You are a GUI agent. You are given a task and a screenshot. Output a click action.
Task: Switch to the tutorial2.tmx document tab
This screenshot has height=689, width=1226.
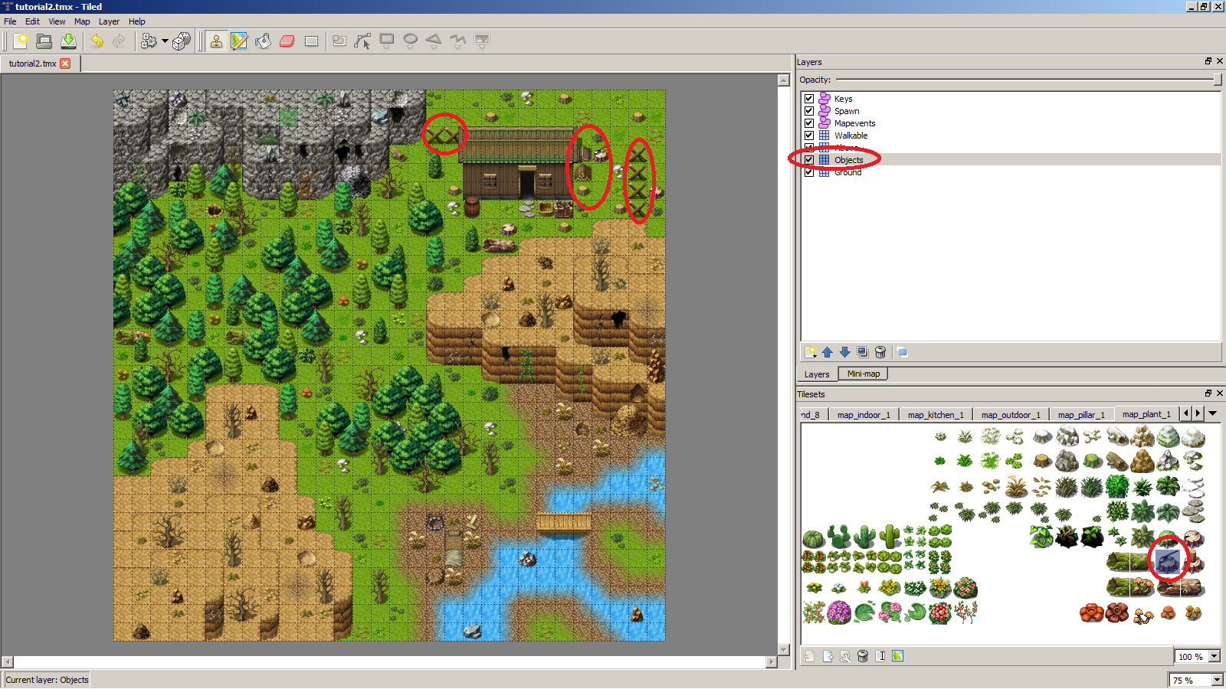click(33, 64)
